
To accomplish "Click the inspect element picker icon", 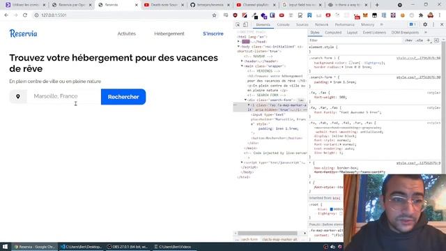I will [238, 25].
